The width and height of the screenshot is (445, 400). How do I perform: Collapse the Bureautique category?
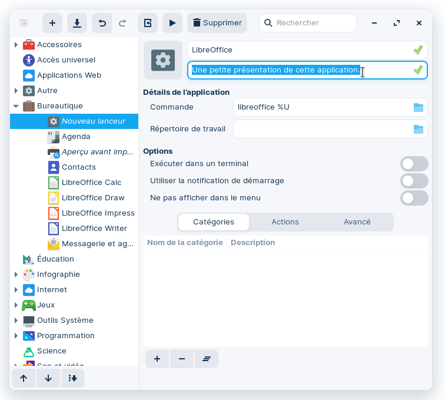pyautogui.click(x=16, y=106)
